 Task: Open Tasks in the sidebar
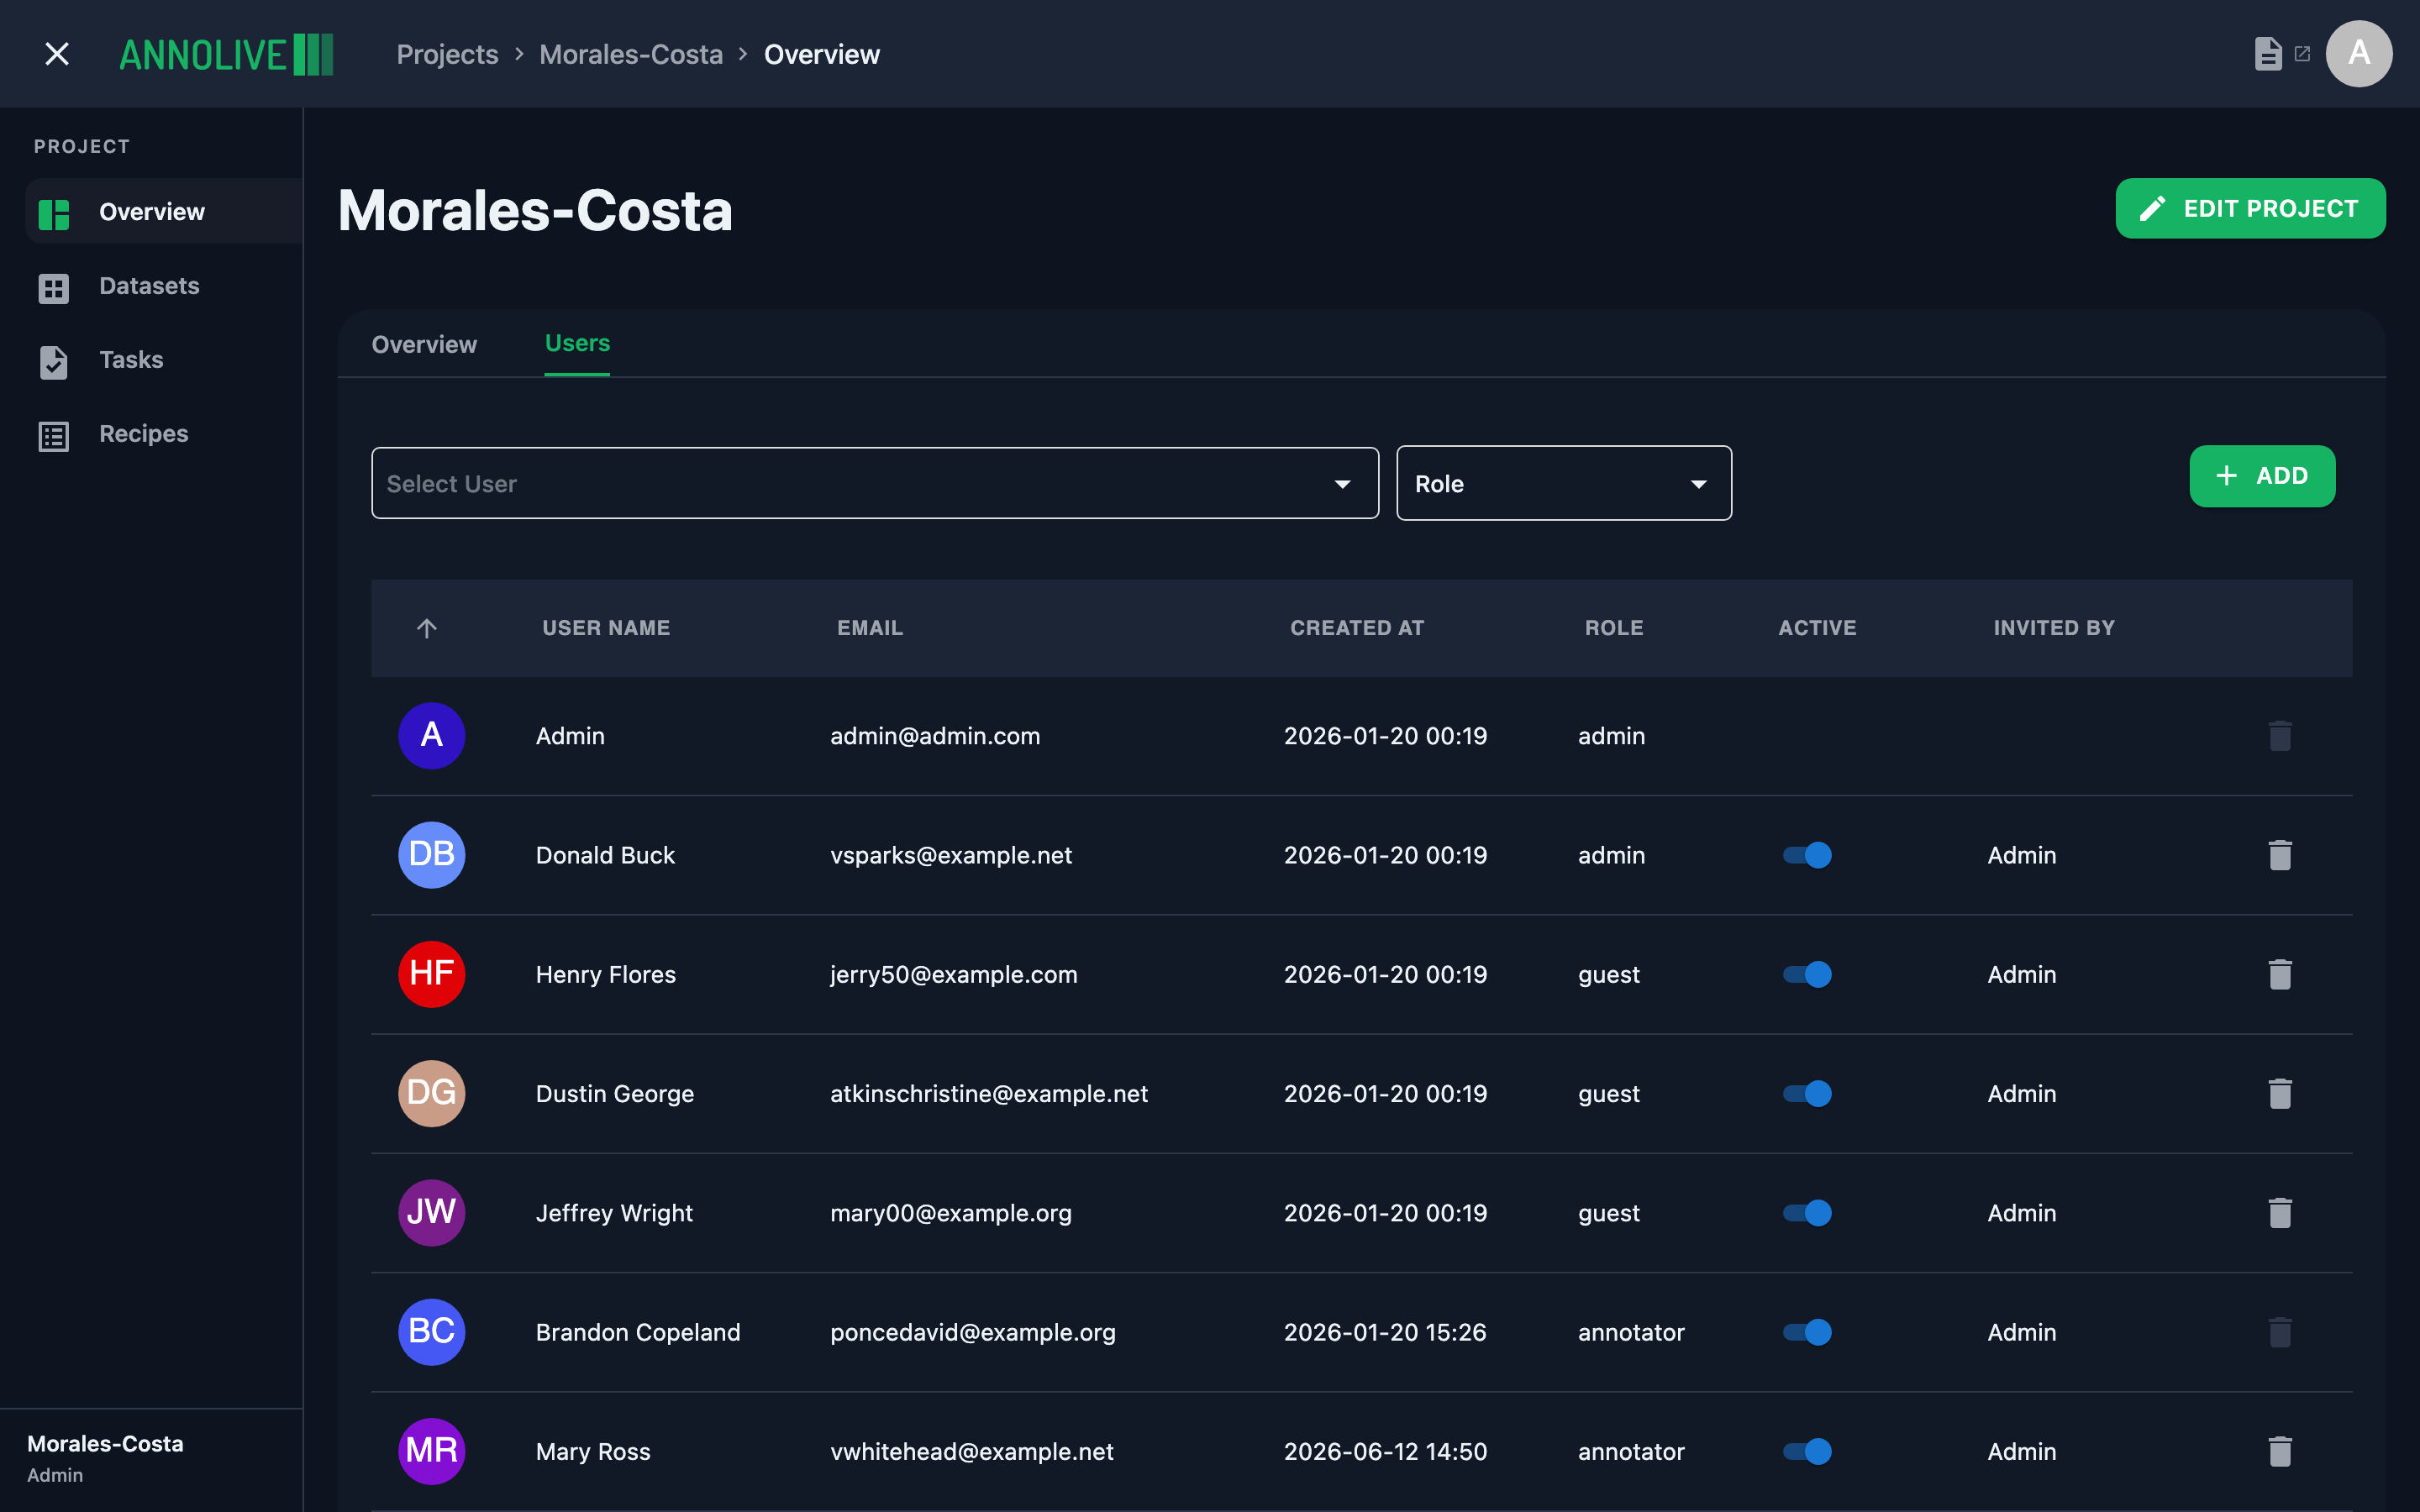[164, 360]
